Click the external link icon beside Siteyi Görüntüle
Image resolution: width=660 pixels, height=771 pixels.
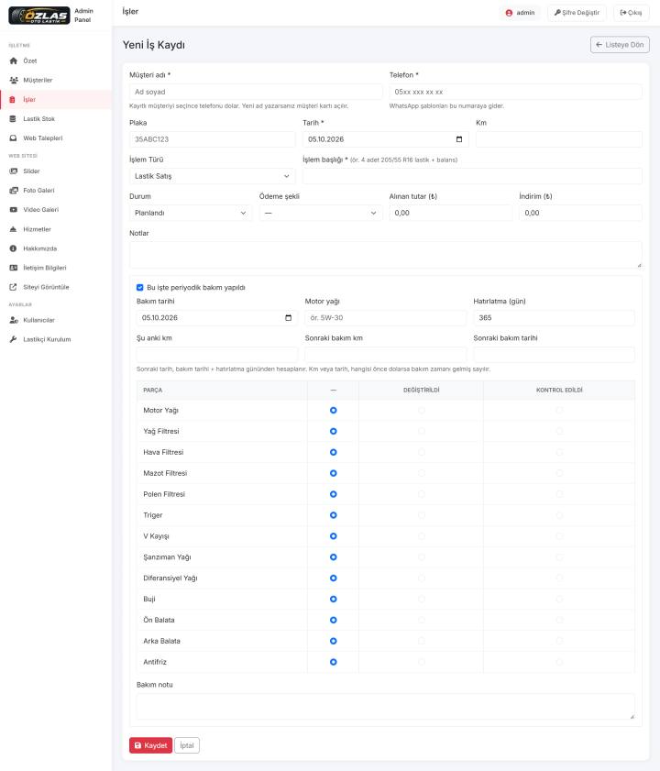[13, 287]
